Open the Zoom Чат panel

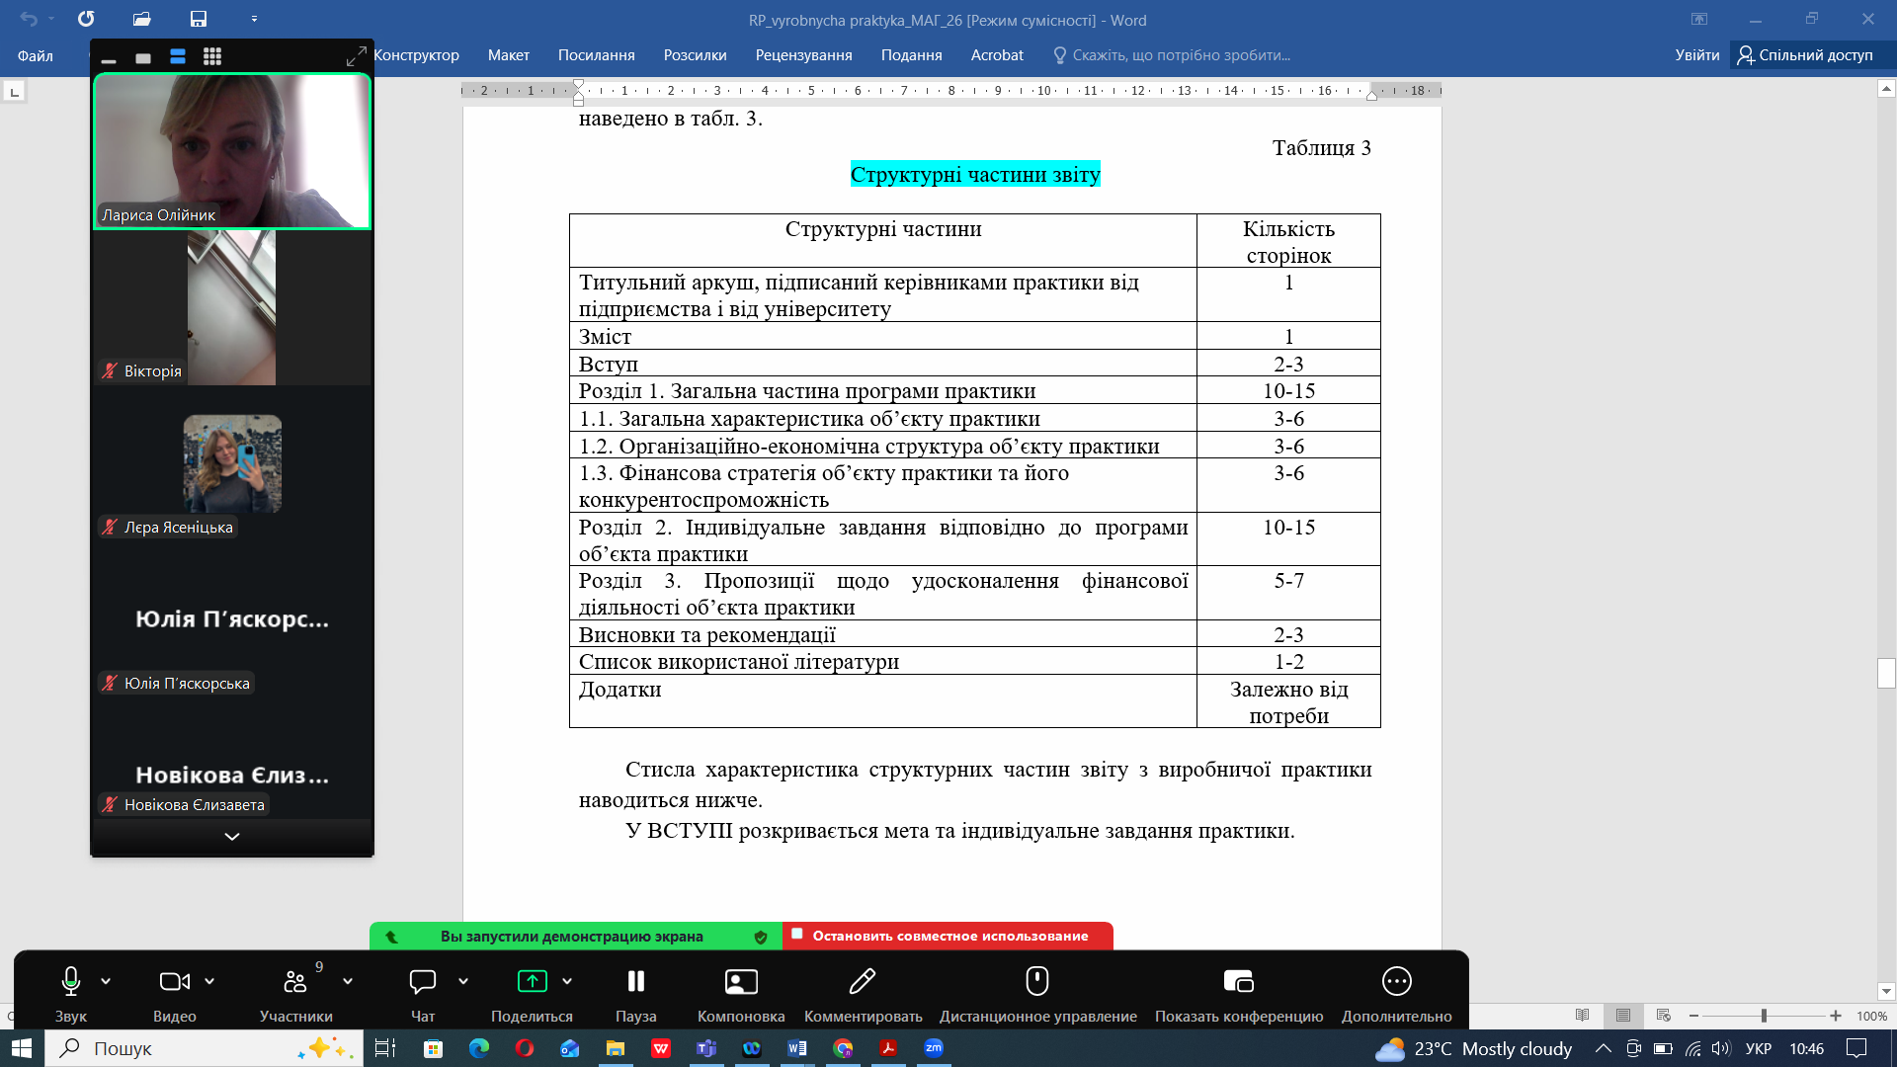point(423,994)
